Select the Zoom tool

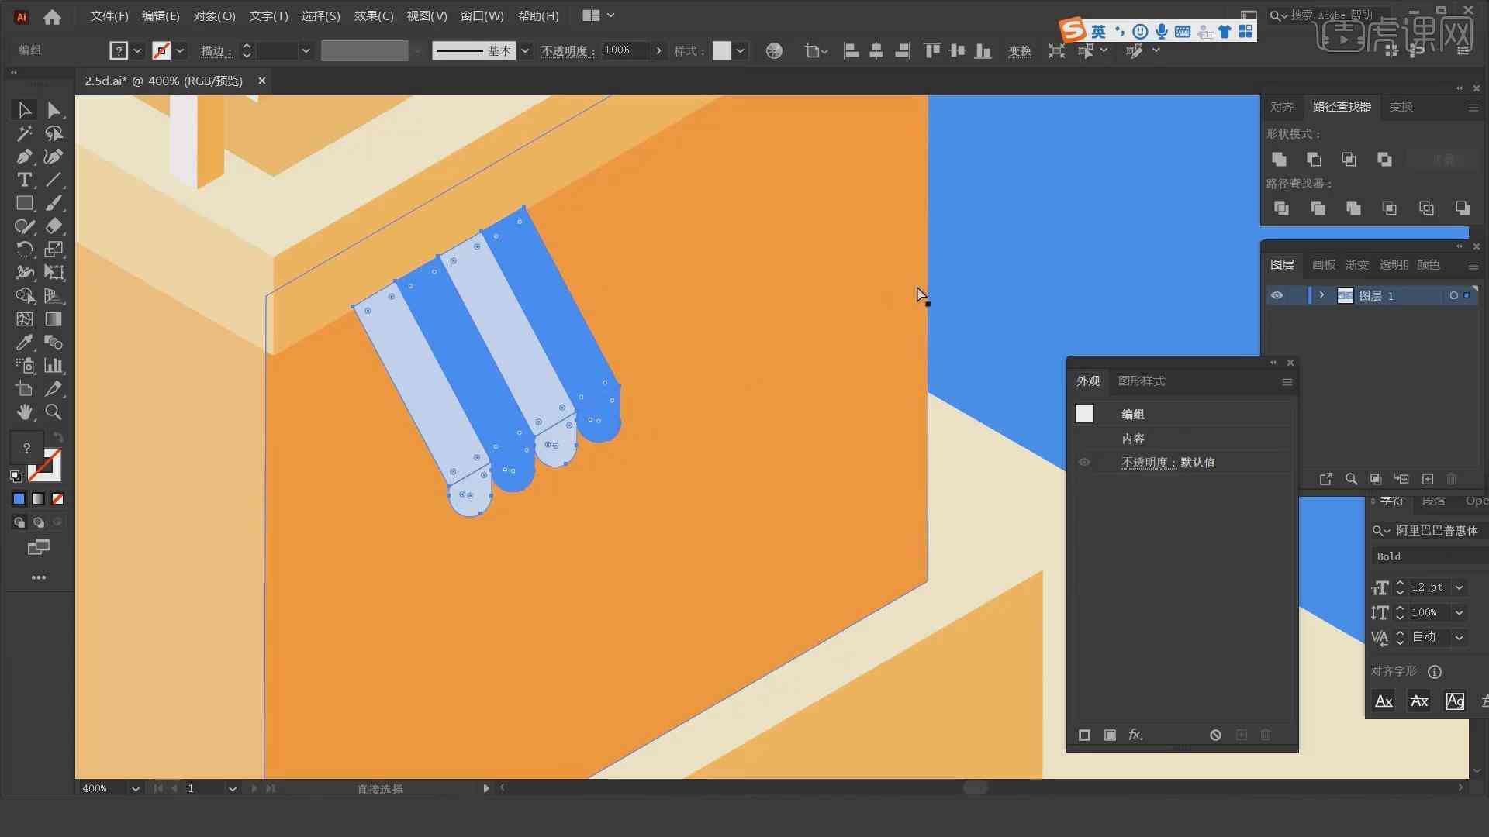pyautogui.click(x=54, y=412)
